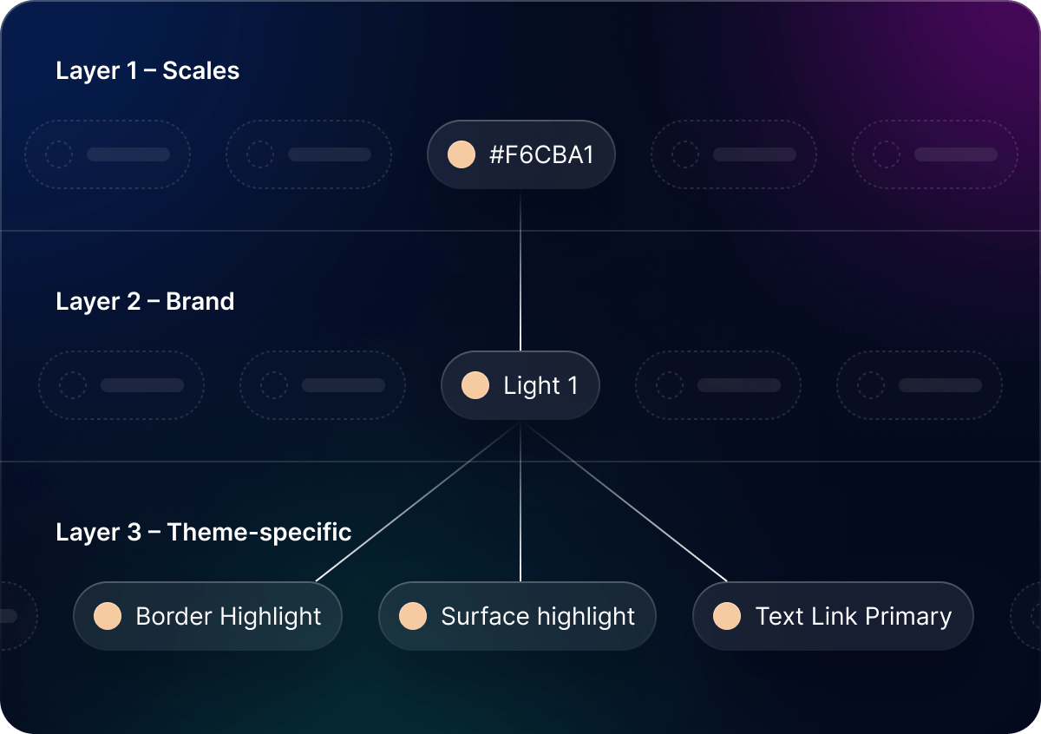This screenshot has height=734, width=1041.
Task: Select the placeholder pill right of #F6CBA1
Action: pyautogui.click(x=734, y=155)
